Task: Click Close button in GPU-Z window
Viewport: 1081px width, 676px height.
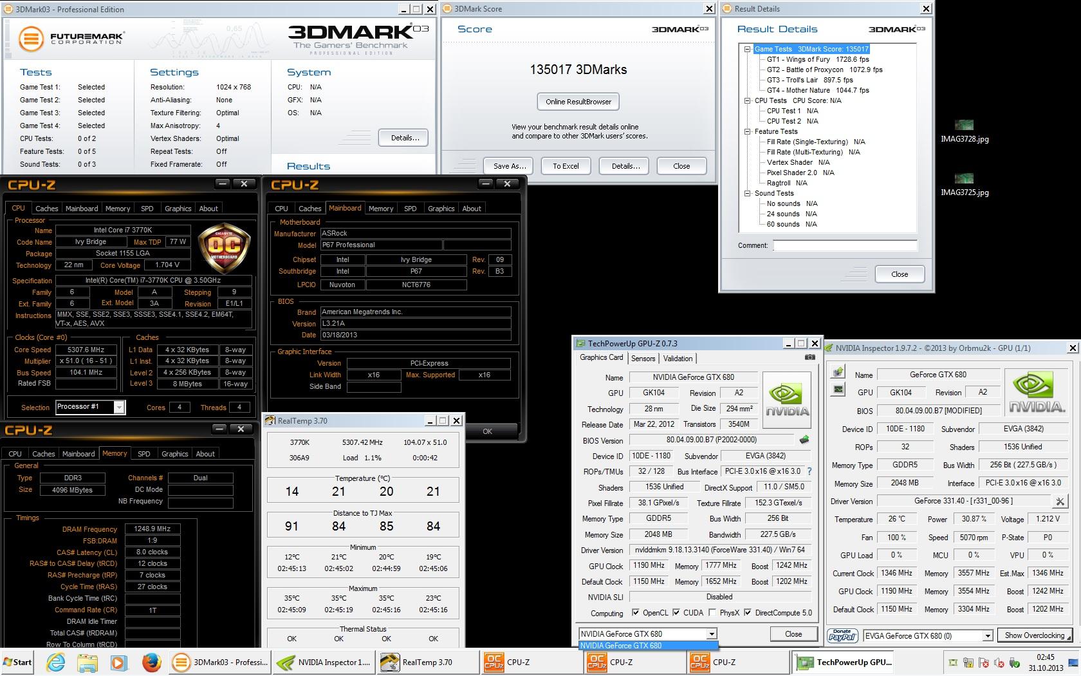Action: click(793, 634)
